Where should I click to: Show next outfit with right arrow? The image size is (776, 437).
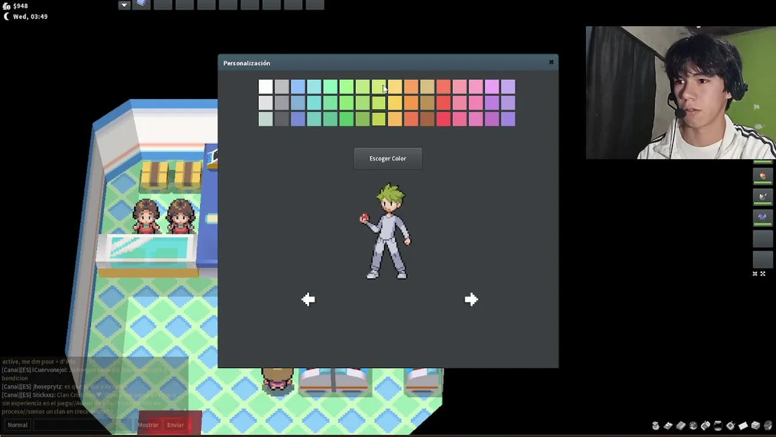[x=471, y=299]
